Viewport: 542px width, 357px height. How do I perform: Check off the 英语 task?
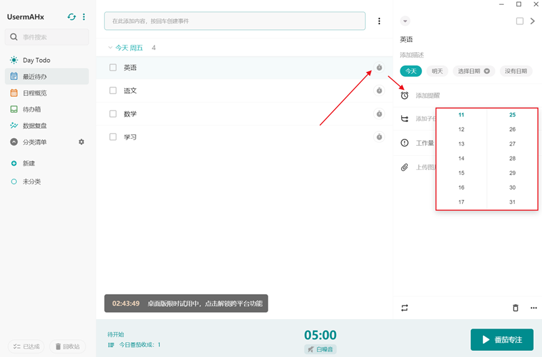[x=113, y=67]
